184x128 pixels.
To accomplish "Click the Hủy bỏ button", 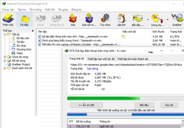I will (x=169, y=105).
